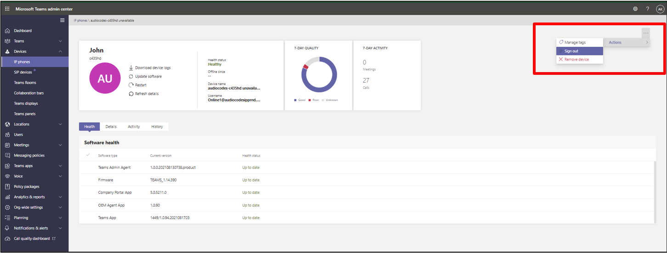The image size is (667, 253).
Task: Toggle the select-all checkmark in Software health
Action: [88, 155]
